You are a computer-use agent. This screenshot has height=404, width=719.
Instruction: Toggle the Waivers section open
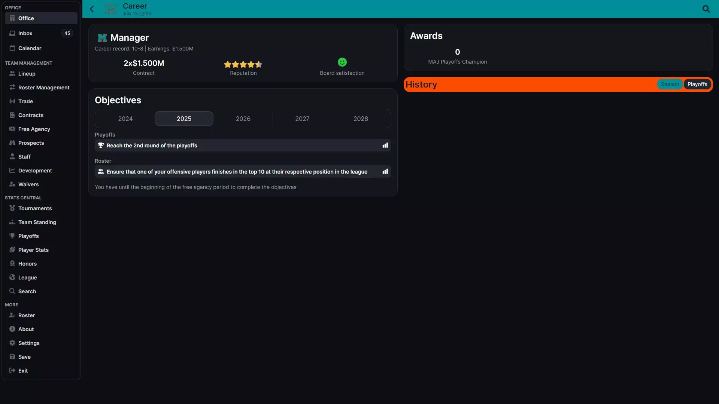click(28, 184)
